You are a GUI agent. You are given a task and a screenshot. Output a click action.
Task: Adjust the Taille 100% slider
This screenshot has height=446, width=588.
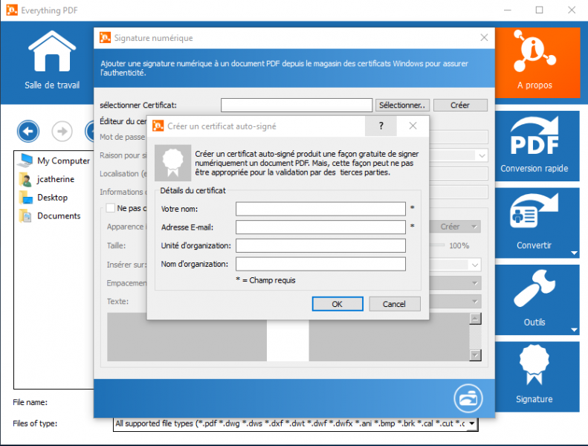pyautogui.click(x=437, y=245)
